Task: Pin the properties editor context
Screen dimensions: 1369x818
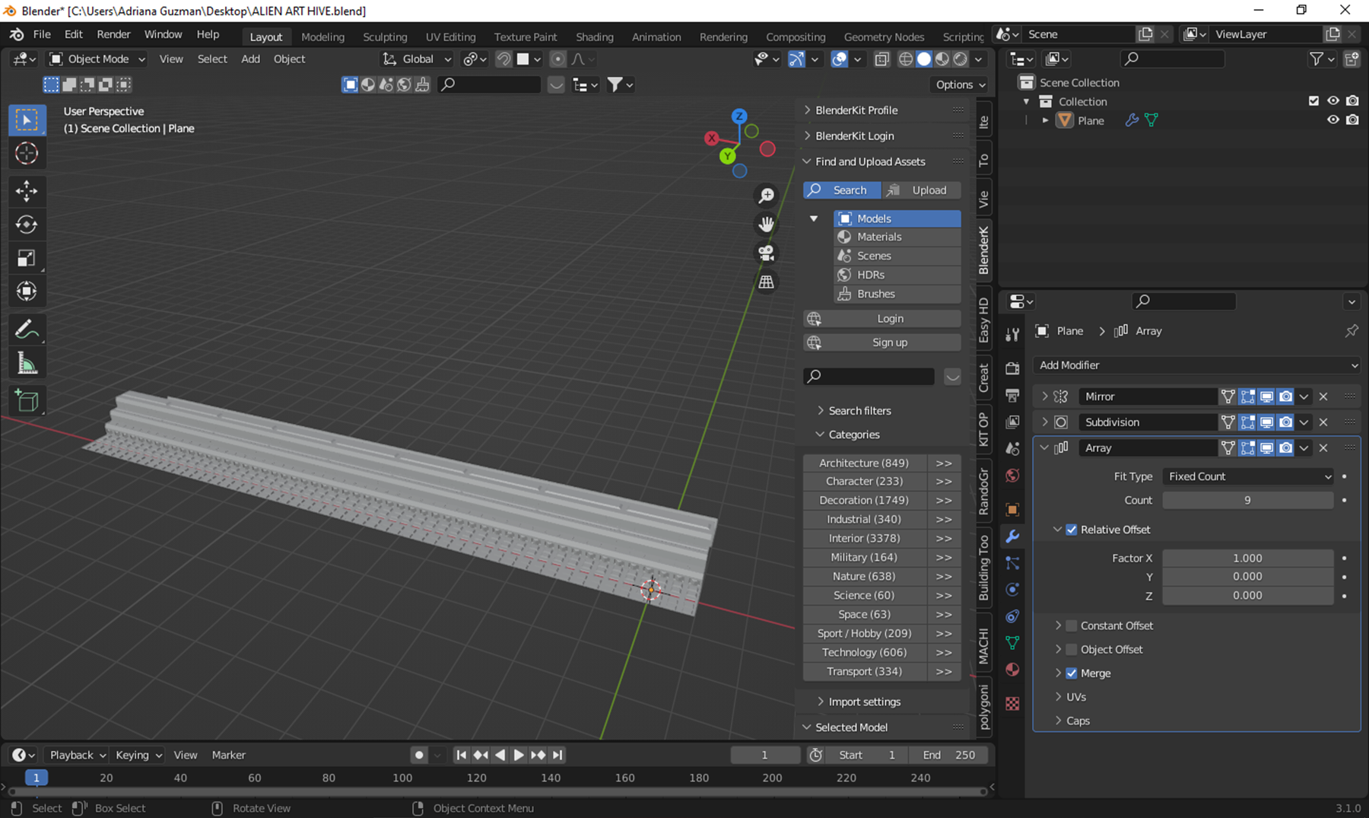Action: 1351,331
